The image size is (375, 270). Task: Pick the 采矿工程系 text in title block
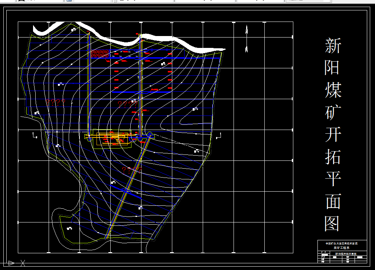342,248
